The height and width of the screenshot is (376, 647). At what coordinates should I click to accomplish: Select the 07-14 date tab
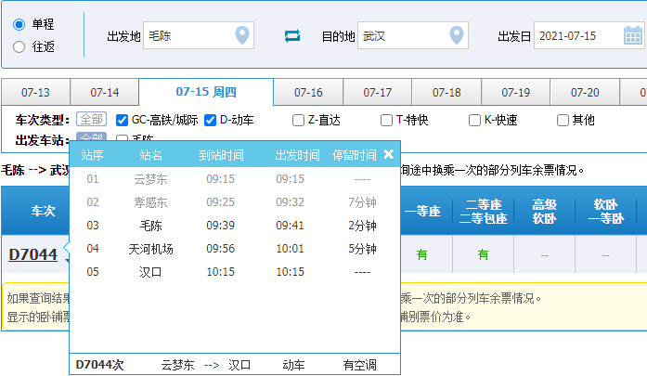click(104, 93)
